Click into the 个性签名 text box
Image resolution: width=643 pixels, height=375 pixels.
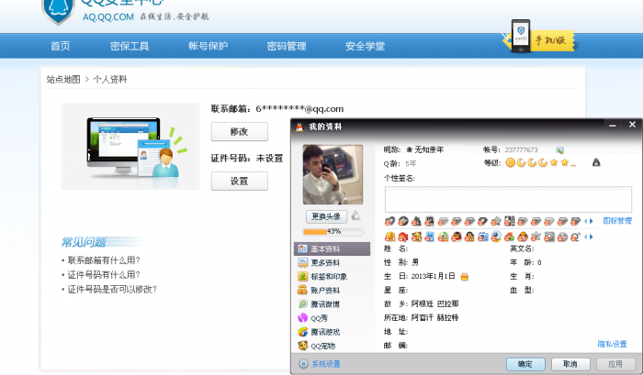pyautogui.click(x=508, y=199)
